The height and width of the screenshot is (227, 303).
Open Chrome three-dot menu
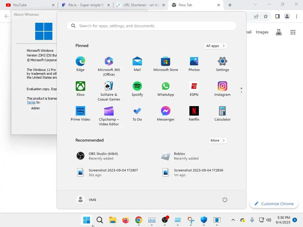coord(296,17)
